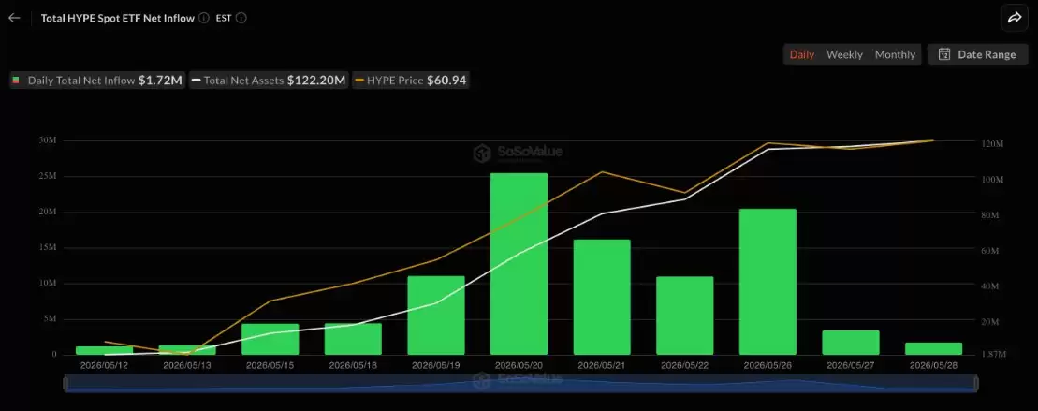
Task: Select the 2026/05/19 inflow bar
Action: coord(436,315)
